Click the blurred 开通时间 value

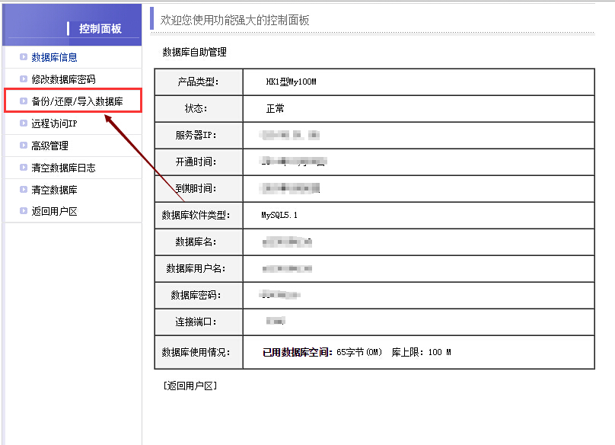coord(293,161)
